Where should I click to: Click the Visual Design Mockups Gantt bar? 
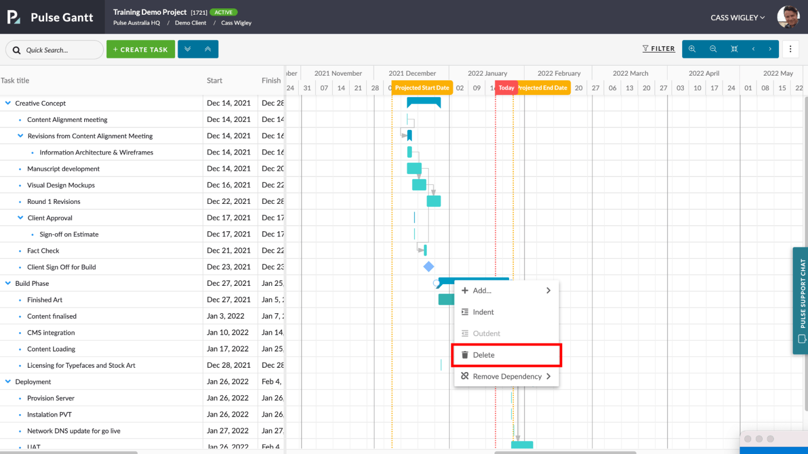click(x=419, y=185)
